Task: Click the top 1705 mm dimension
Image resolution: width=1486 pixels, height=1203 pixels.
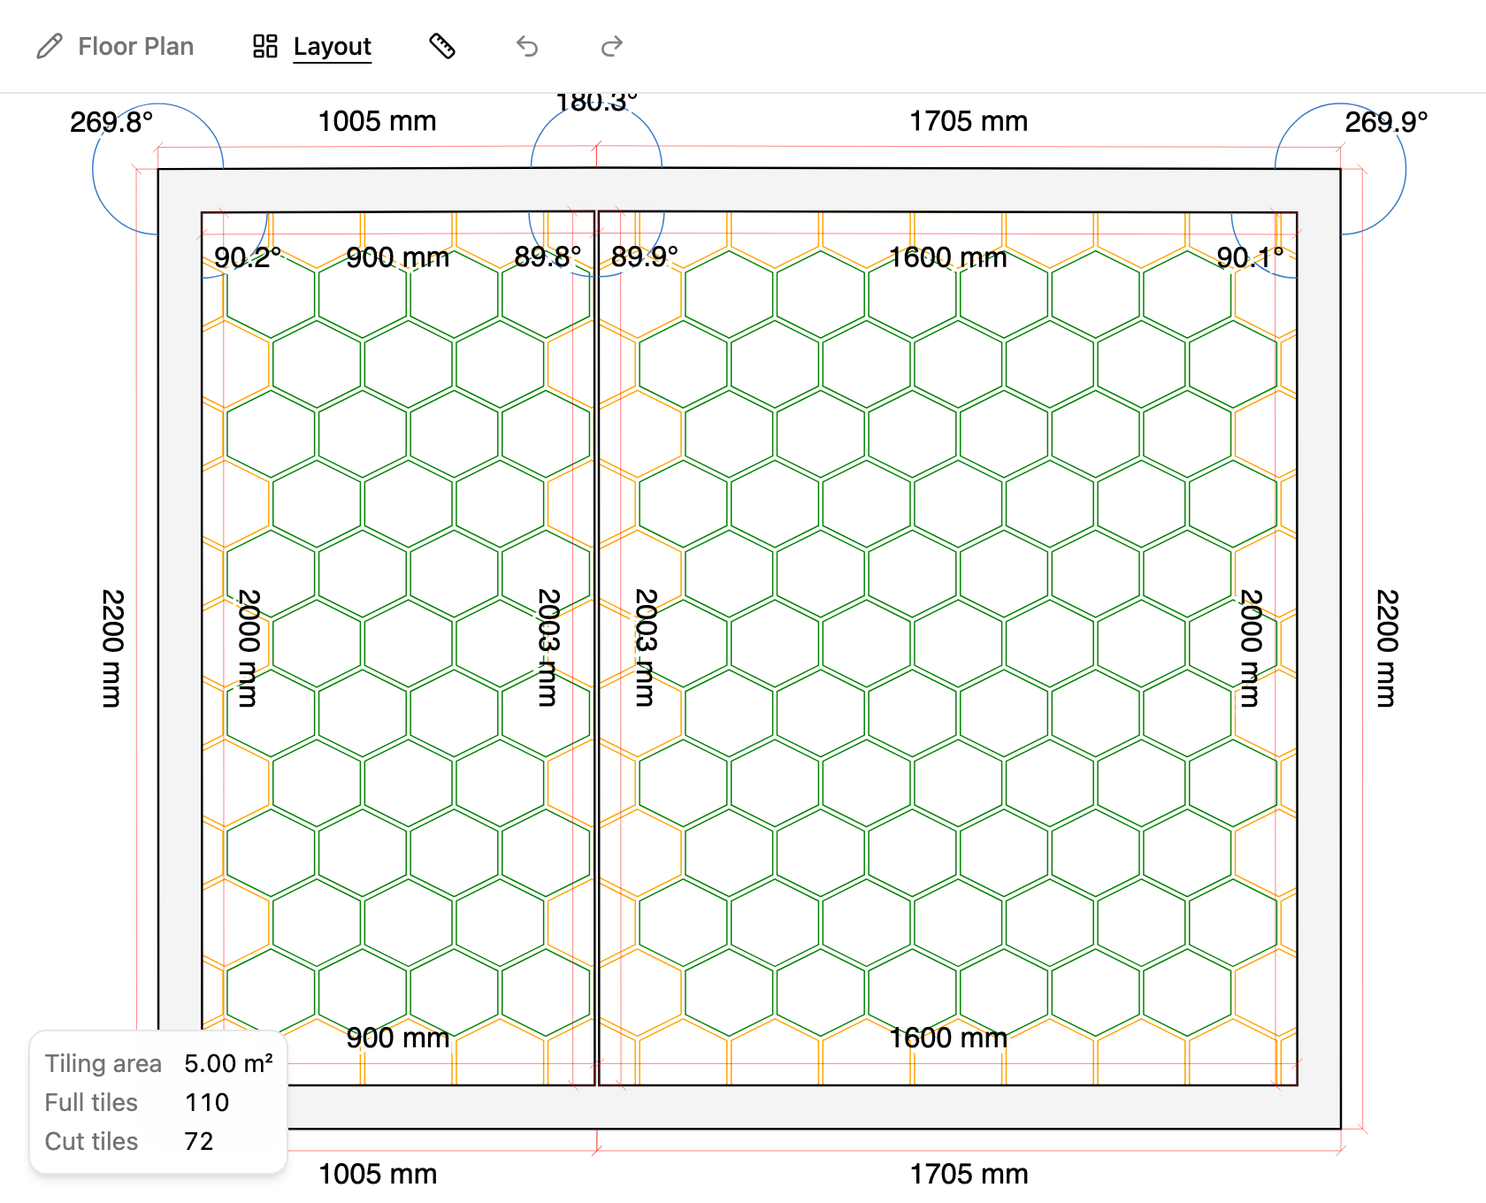Action: pyautogui.click(x=969, y=121)
